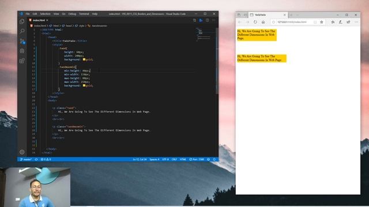
Task: Open the Debug view in activity bar
Action: tap(22, 51)
